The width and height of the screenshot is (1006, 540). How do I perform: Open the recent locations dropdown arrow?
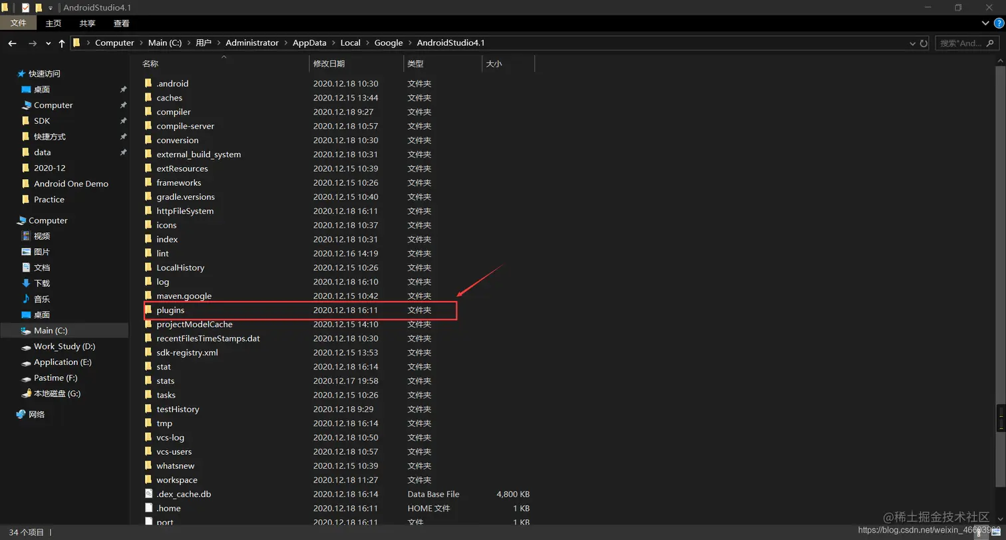48,43
